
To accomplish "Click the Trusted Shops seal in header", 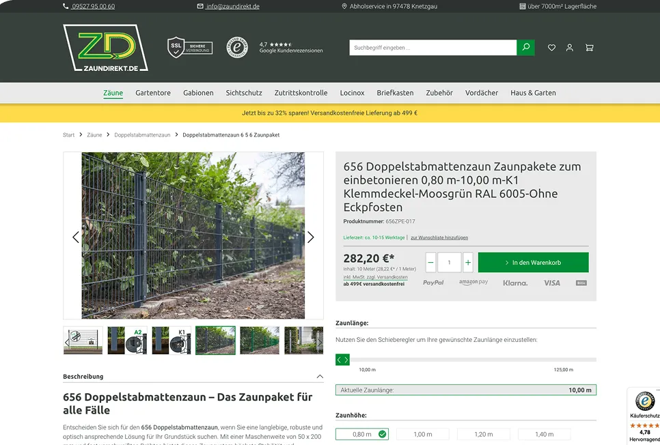I will point(237,47).
